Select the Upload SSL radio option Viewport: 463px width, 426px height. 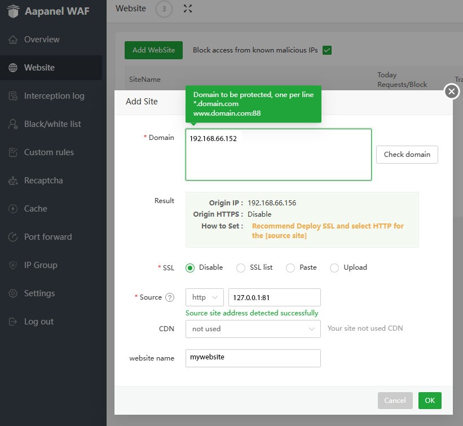point(334,268)
